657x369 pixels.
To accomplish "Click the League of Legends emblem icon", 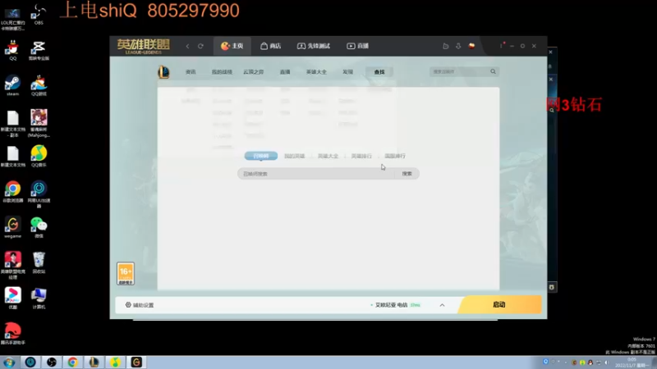I will pos(163,72).
